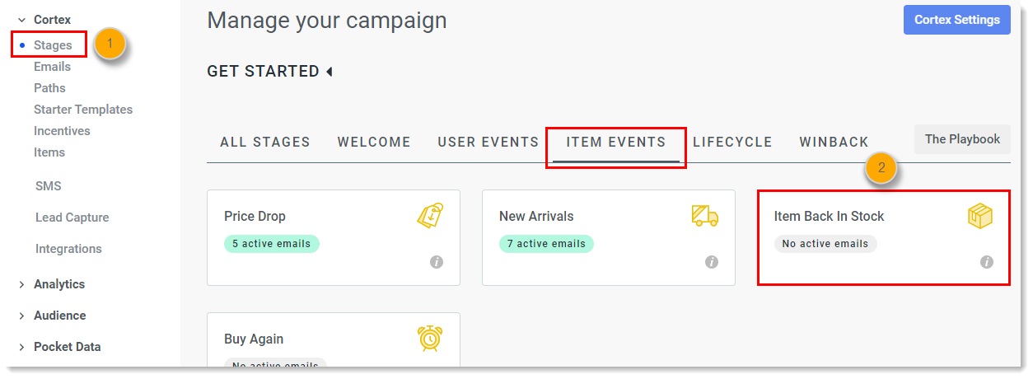Select the ALL STAGES tab
This screenshot has width=1033, height=379.
265,142
